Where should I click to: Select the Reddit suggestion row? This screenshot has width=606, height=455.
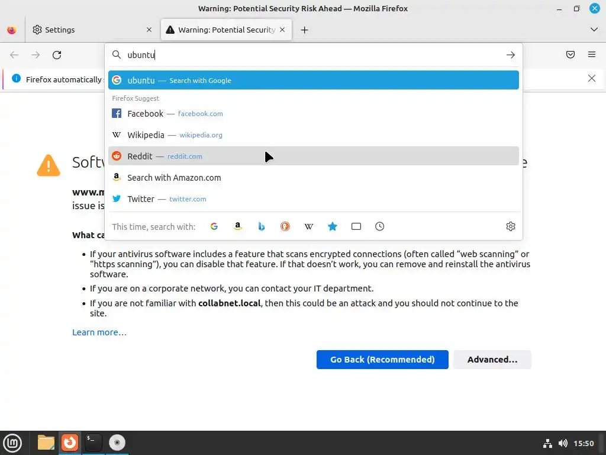coord(314,156)
